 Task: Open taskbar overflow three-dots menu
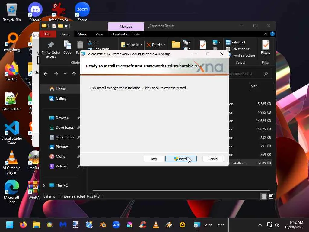coord(221,225)
